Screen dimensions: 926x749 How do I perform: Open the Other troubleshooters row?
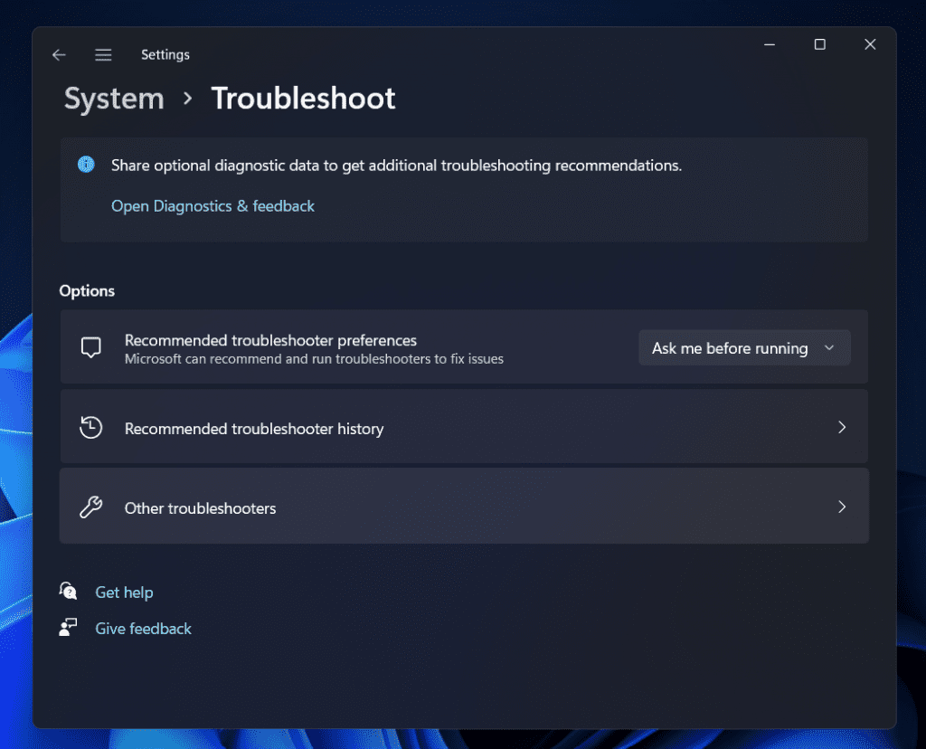464,507
